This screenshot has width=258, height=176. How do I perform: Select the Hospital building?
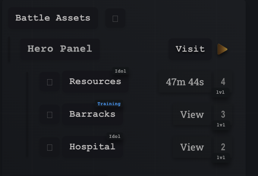click(x=92, y=147)
